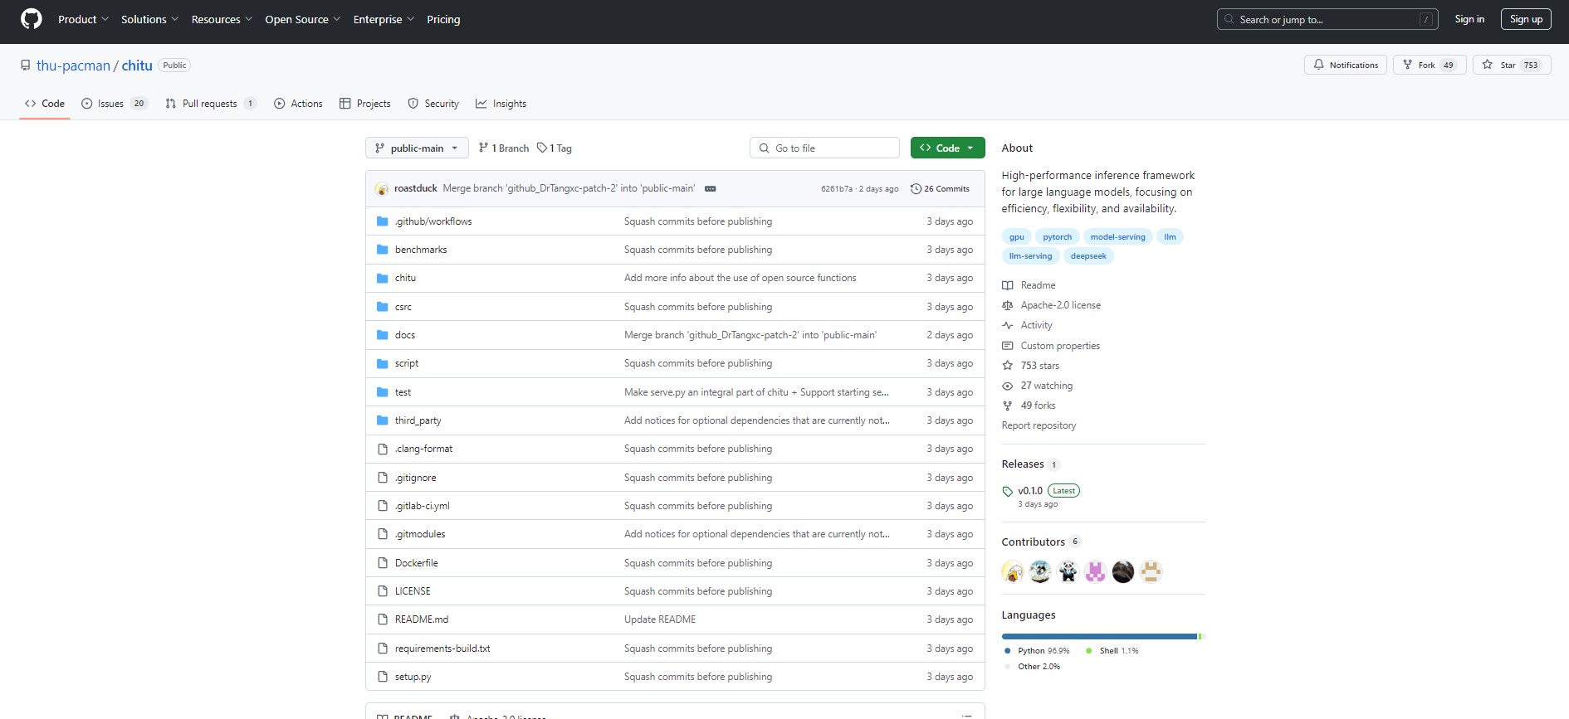Open the 1 Branch link

[504, 148]
